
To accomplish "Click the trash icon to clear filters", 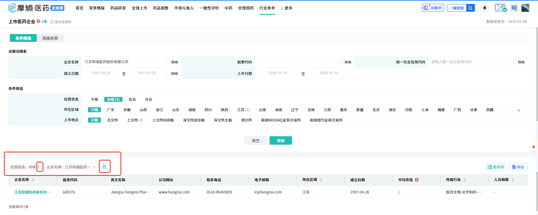I will click(x=104, y=167).
